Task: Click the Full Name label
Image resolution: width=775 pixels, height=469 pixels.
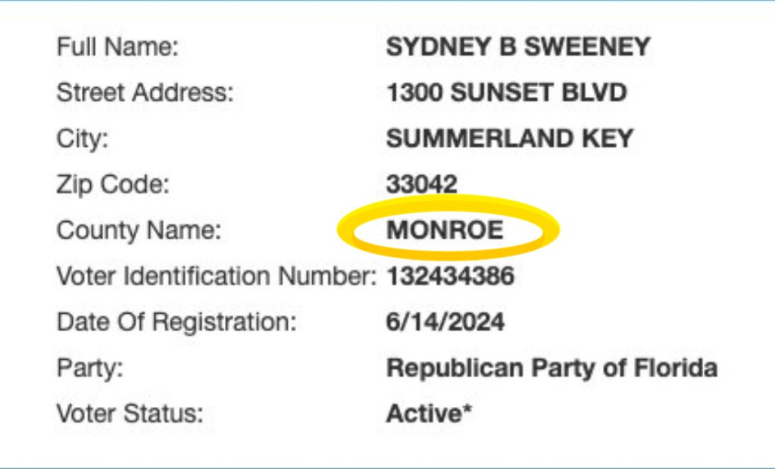Action: point(117,48)
